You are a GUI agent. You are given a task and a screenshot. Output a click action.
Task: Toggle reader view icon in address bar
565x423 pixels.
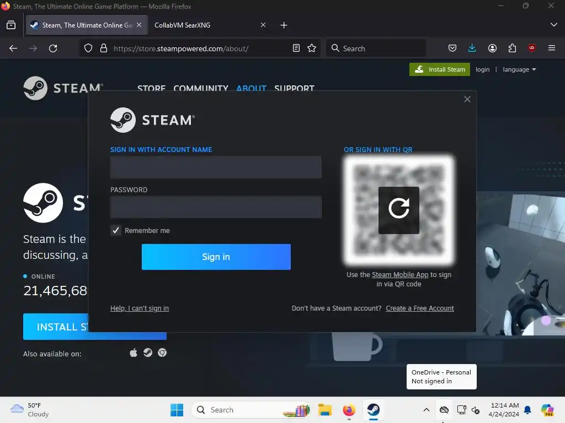click(x=296, y=48)
